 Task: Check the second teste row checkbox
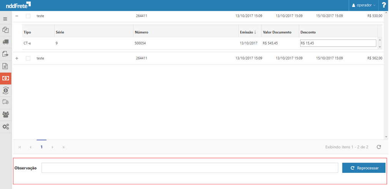[28, 58]
